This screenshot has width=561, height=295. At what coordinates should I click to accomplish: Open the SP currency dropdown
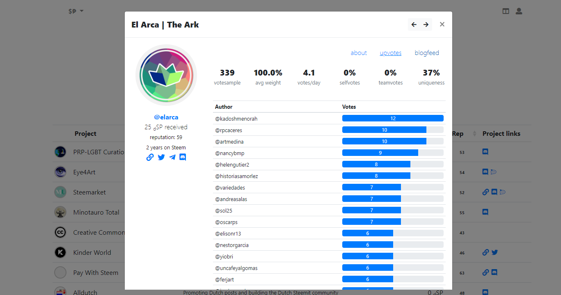[76, 11]
